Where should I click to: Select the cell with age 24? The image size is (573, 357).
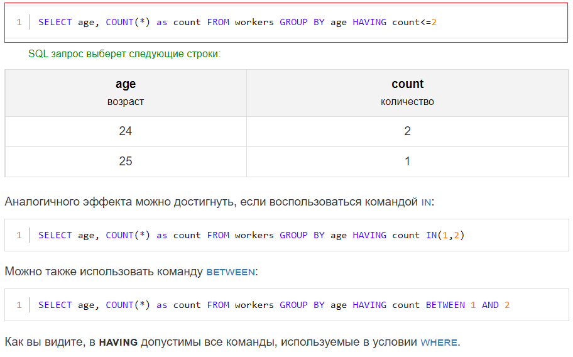[126, 131]
